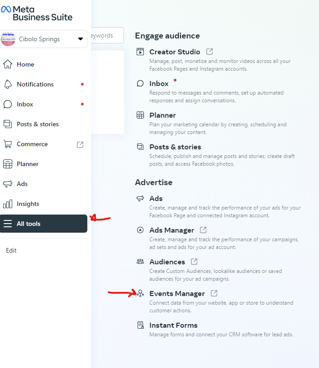Click the Commerce external link icon
The image size is (319, 368).
[x=80, y=144]
